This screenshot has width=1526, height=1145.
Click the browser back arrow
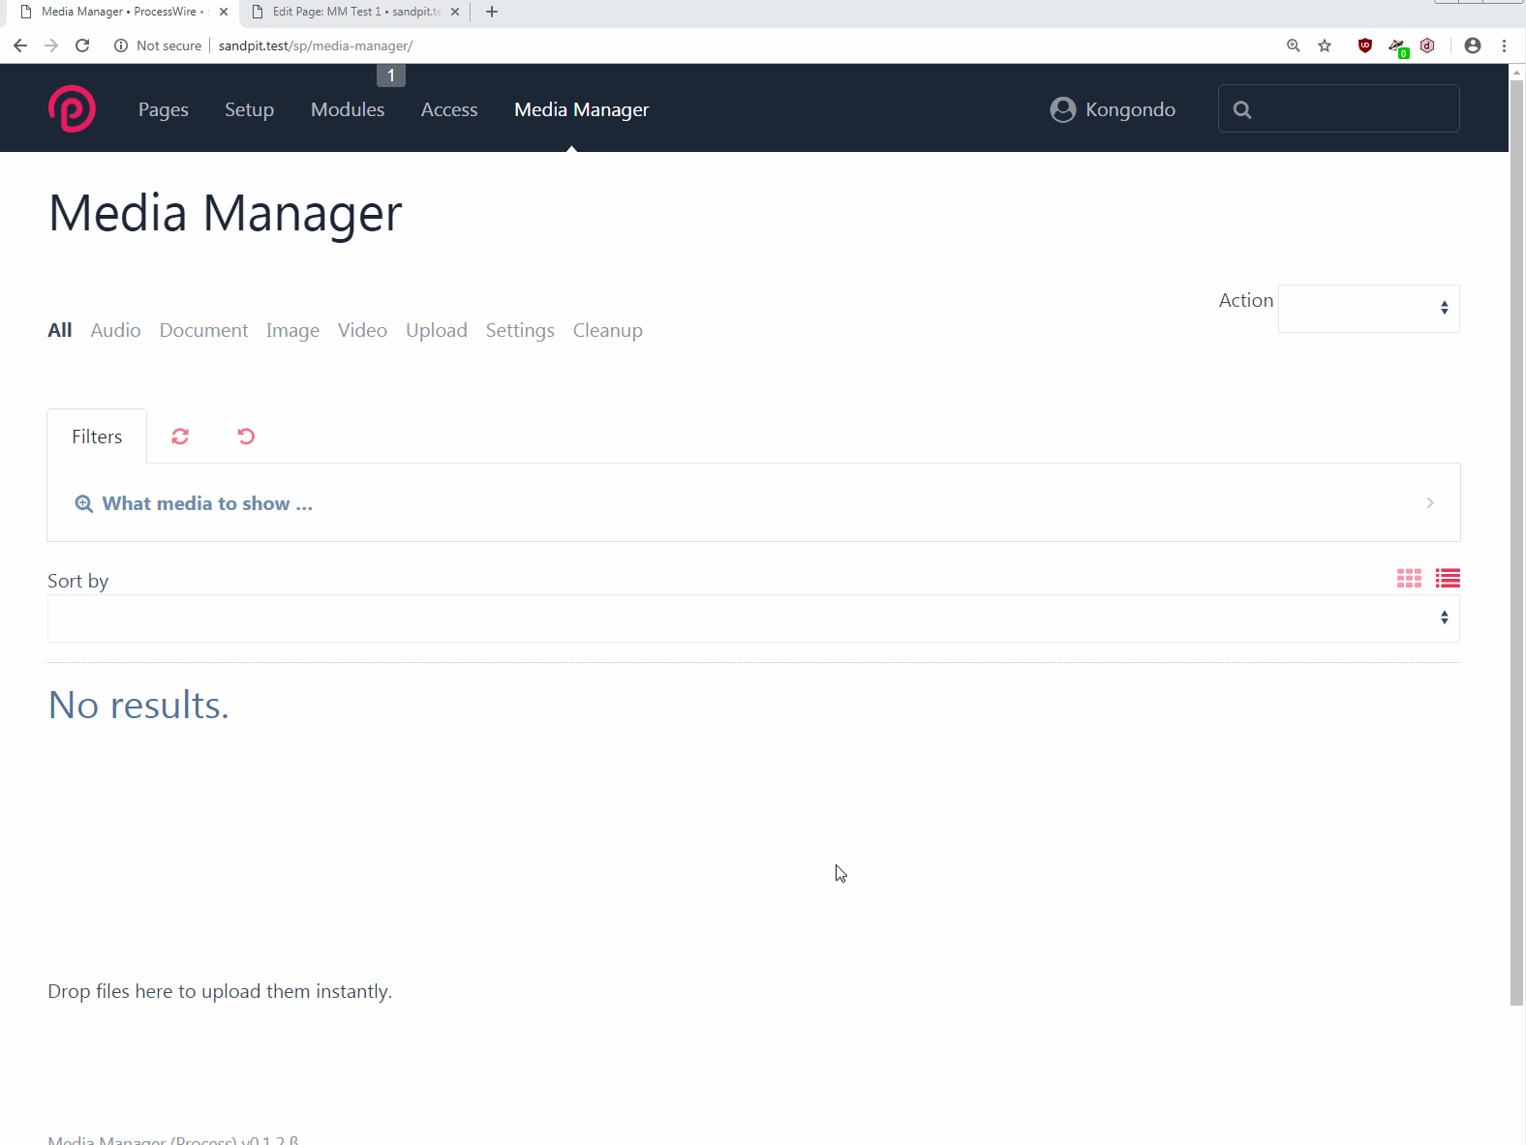click(20, 45)
